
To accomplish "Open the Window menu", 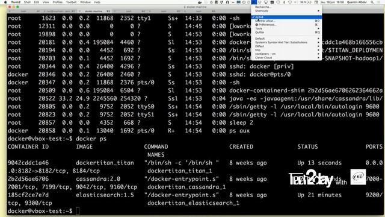I will [x=85, y=2].
